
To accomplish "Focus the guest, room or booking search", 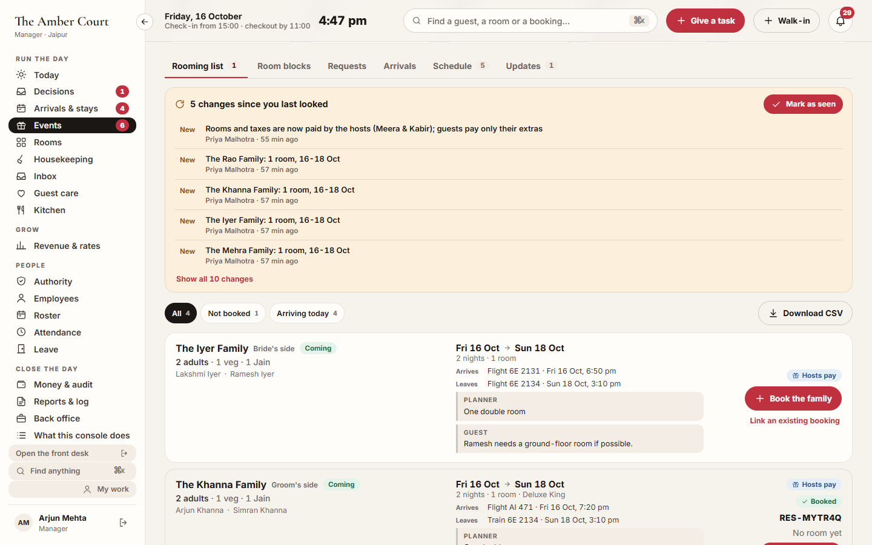I will pyautogui.click(x=530, y=21).
